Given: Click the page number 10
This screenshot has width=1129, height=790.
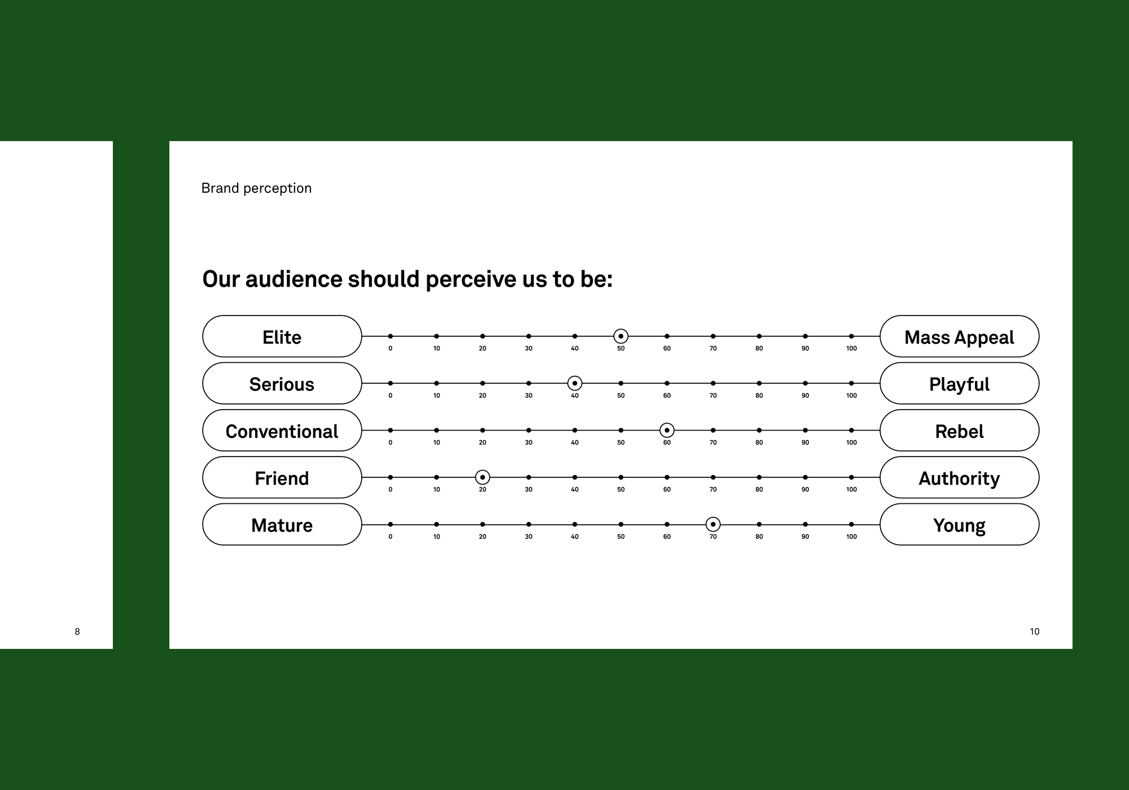Looking at the screenshot, I should pos(1034,631).
